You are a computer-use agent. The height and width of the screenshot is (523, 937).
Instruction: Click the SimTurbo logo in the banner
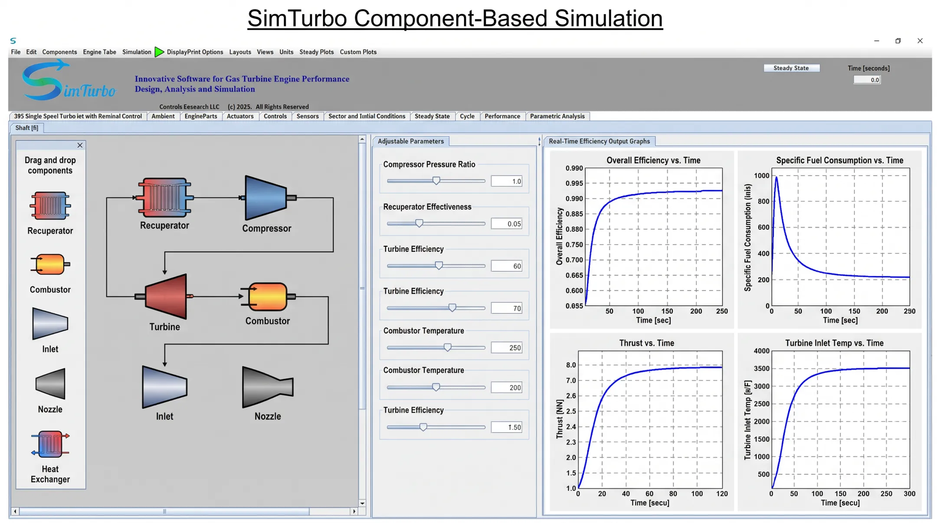[x=69, y=81]
